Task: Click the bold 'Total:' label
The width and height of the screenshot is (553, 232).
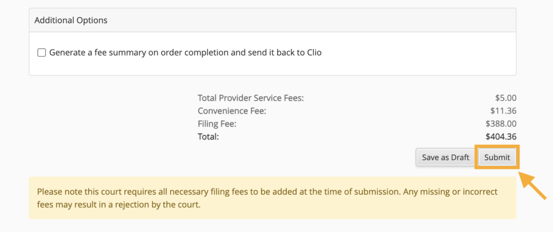Action: point(208,137)
